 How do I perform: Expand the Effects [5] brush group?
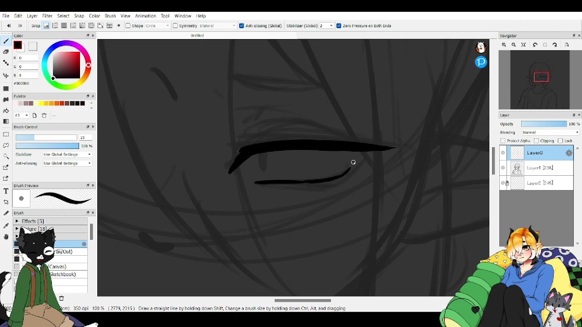(x=17, y=221)
